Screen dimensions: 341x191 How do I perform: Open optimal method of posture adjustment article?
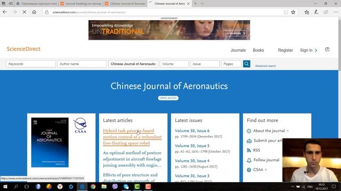click(x=132, y=159)
